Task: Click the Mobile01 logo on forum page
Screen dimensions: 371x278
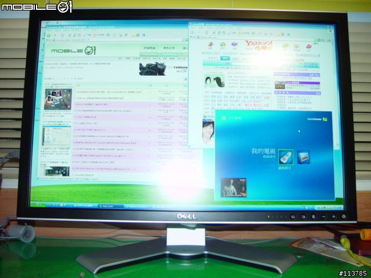Action: tap(74, 50)
